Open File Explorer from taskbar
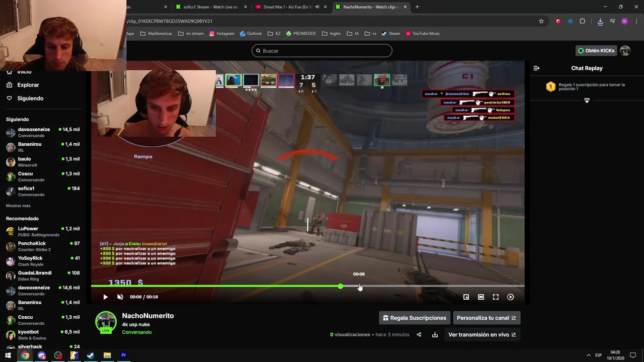 point(107,355)
